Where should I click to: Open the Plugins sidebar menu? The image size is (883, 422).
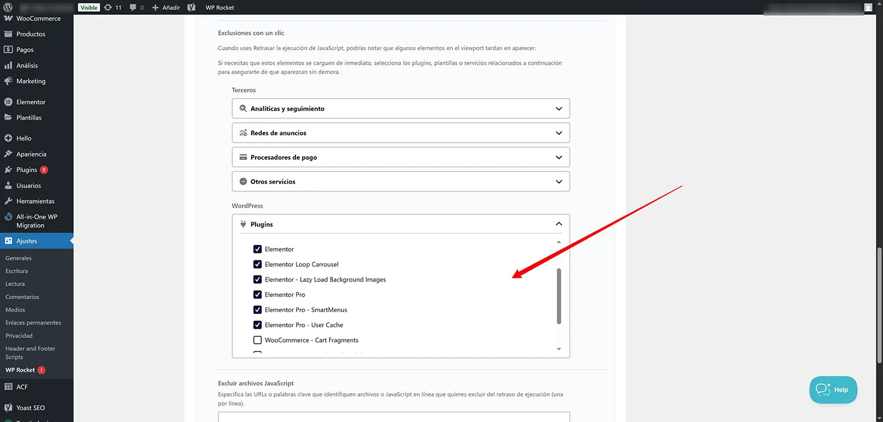26,170
